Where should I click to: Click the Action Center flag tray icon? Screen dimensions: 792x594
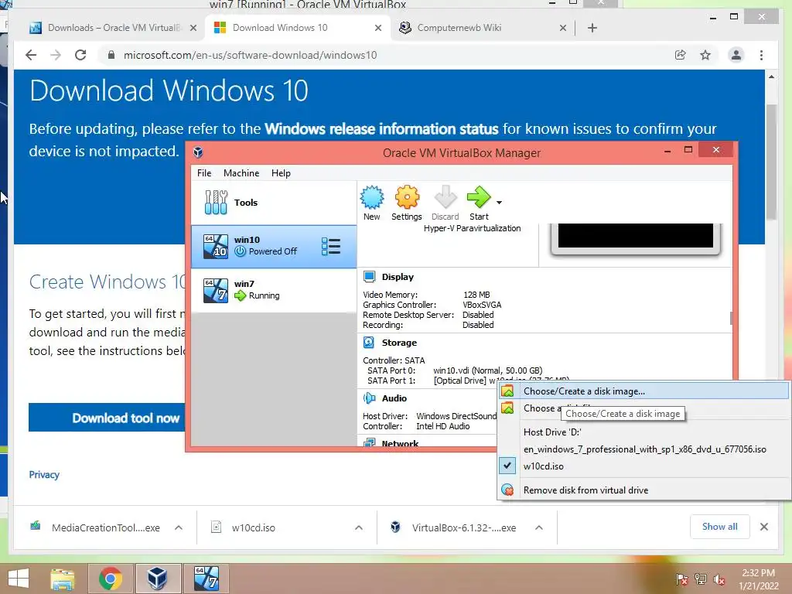point(681,579)
